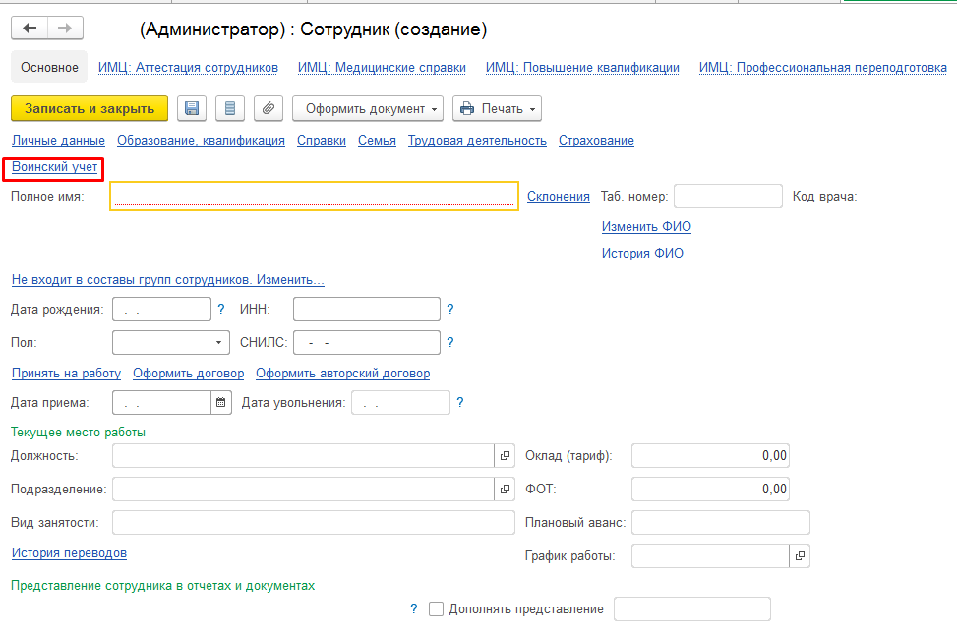
Task: Click the back navigation arrow
Action: [x=29, y=28]
